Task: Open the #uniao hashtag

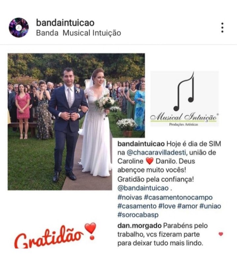Action: click(x=210, y=206)
